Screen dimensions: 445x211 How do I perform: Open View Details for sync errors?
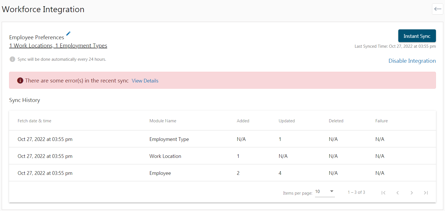point(145,81)
